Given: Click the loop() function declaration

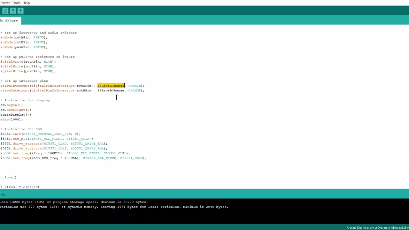Looking at the screenshot, I should pos(8,177).
